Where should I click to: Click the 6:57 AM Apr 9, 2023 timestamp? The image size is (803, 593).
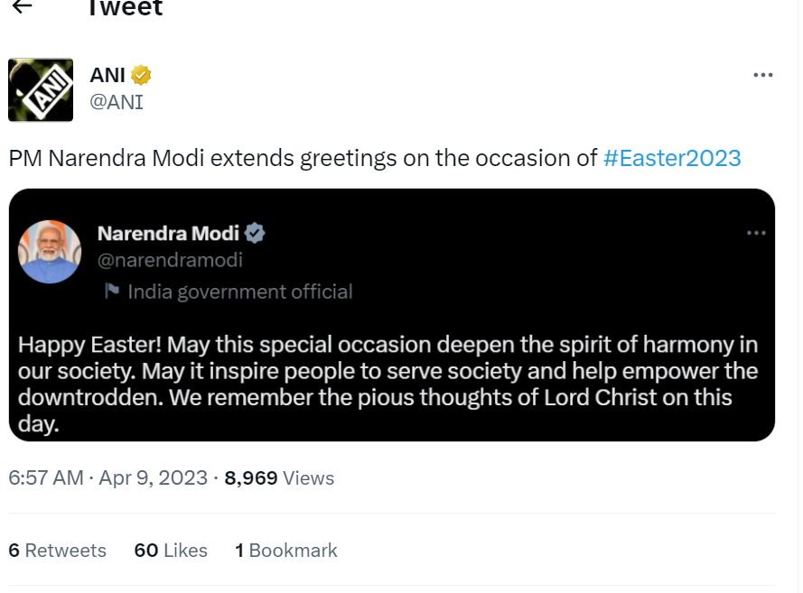(x=108, y=478)
